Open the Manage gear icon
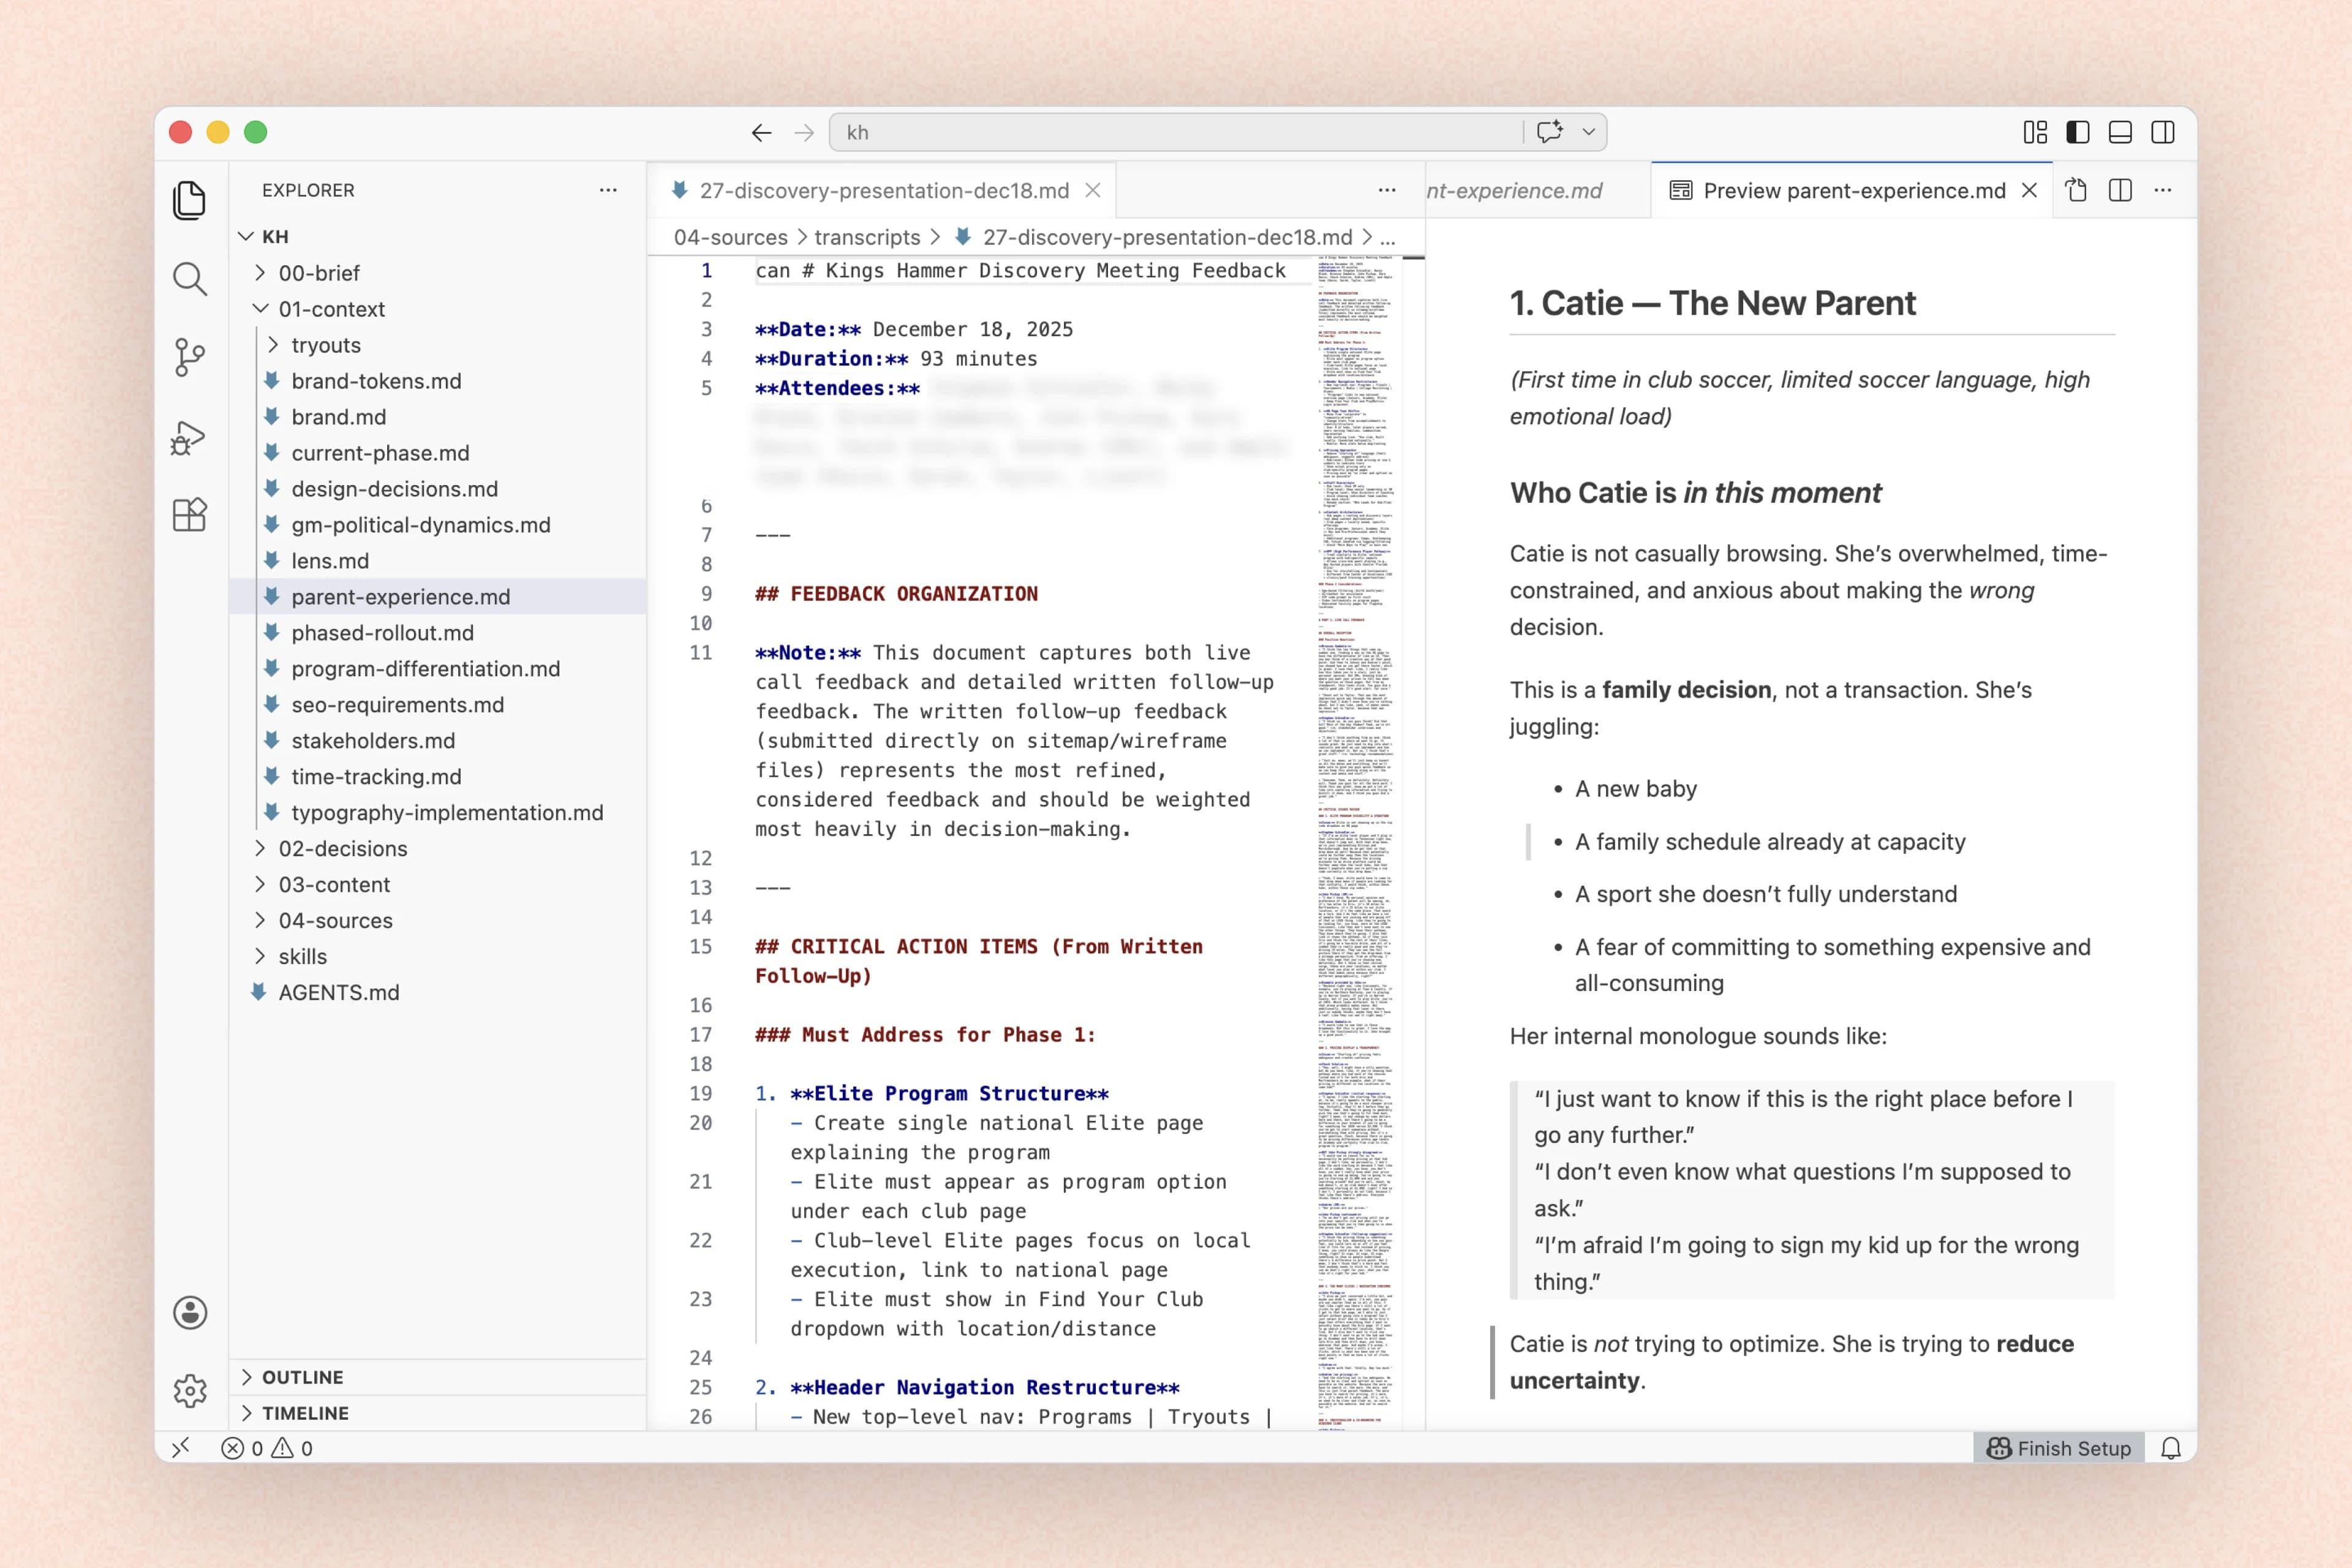The height and width of the screenshot is (1568, 2352). [189, 1390]
